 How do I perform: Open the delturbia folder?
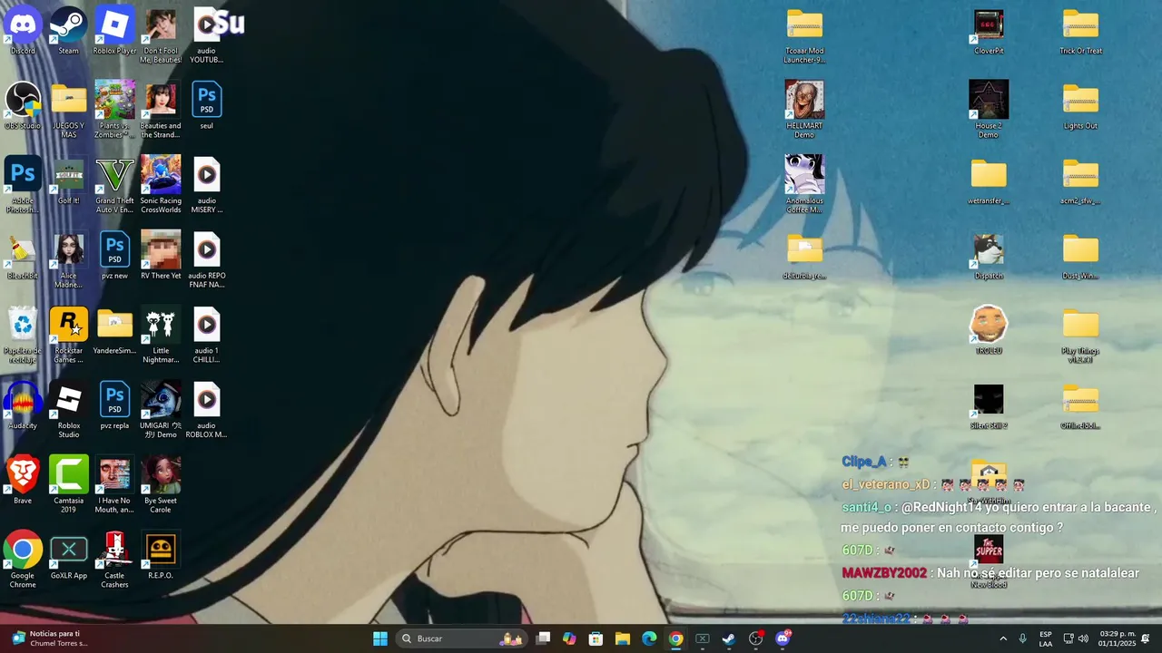(804, 257)
